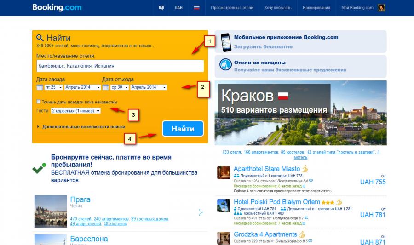Open Aparthotel Stare Miasto hotel link
414x245 pixels.
pyautogui.click(x=267, y=169)
